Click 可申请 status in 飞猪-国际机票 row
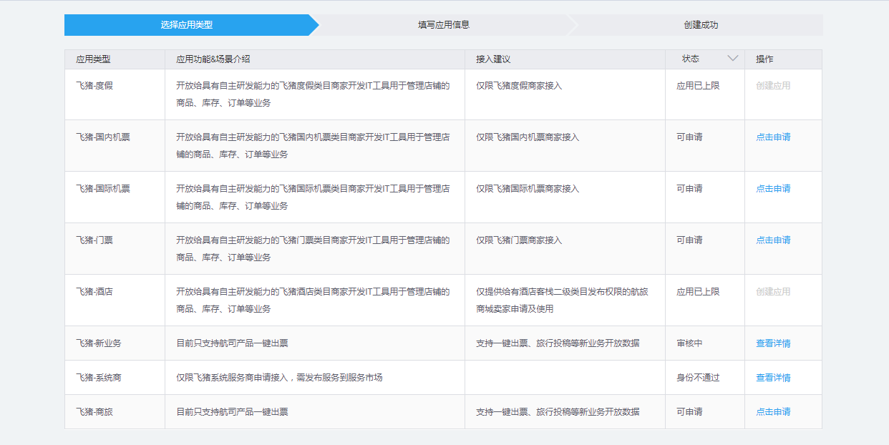Screen dimensions: 889x445 (x=689, y=189)
